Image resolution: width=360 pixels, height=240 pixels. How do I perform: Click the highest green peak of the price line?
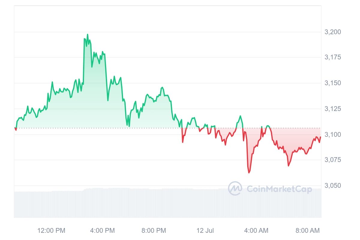click(88, 34)
